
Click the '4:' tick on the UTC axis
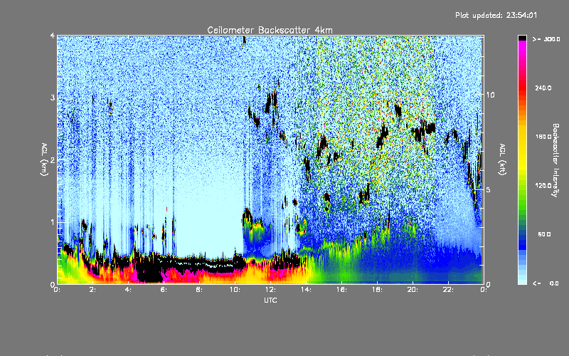click(129, 290)
